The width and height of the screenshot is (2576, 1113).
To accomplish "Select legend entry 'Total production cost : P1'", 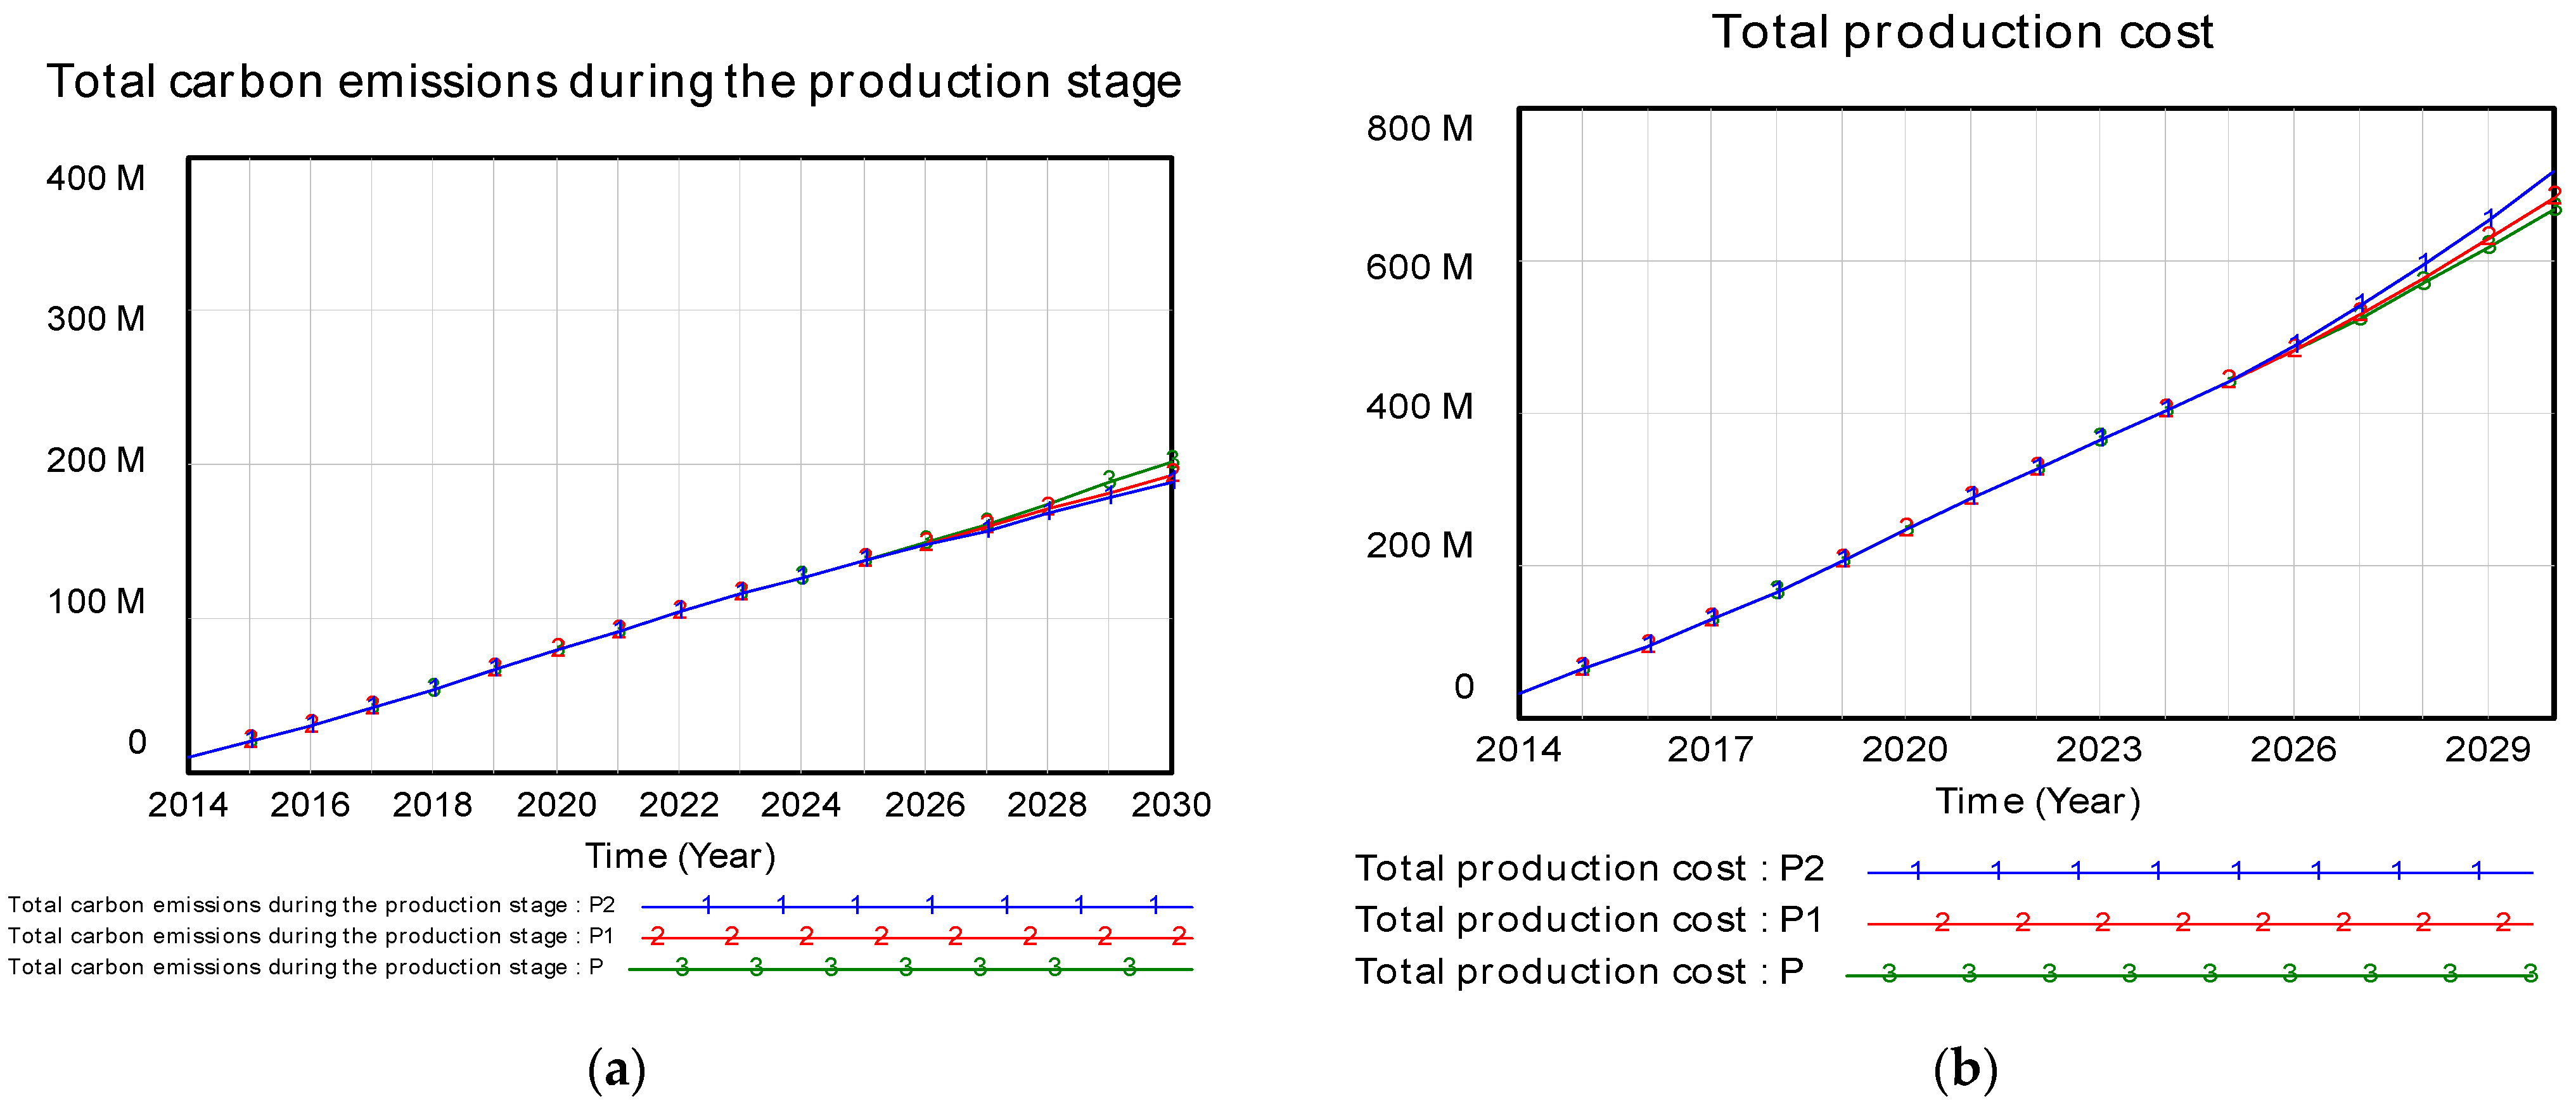I will click(1590, 920).
